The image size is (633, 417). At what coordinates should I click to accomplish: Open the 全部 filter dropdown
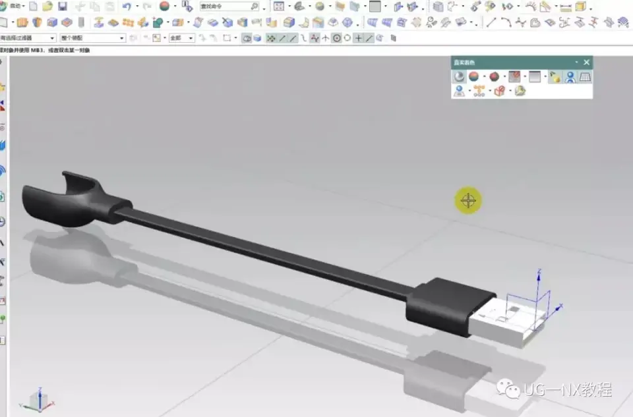(181, 38)
